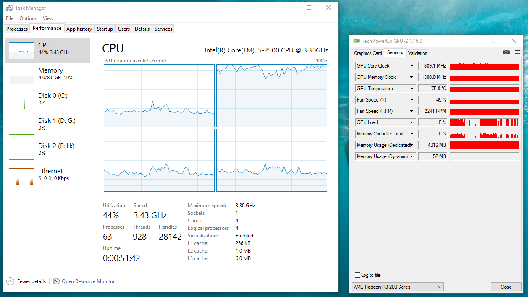Viewport: 528px width, 297px height.
Task: Switch to the Graphics Card tab
Action: click(368, 53)
